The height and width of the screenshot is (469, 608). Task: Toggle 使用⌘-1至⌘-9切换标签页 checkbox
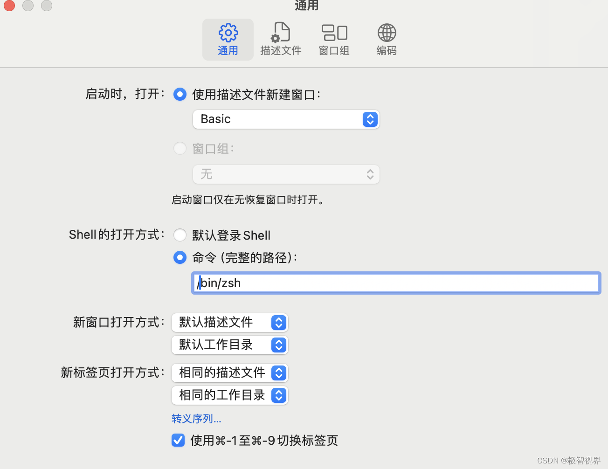tap(178, 440)
